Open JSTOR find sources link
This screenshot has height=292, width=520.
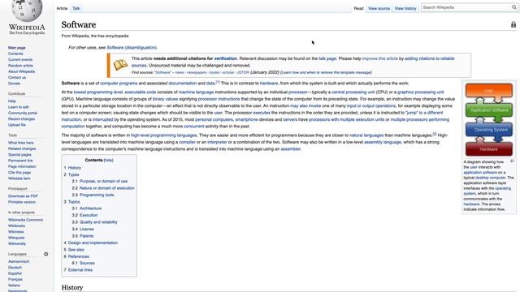point(243,72)
